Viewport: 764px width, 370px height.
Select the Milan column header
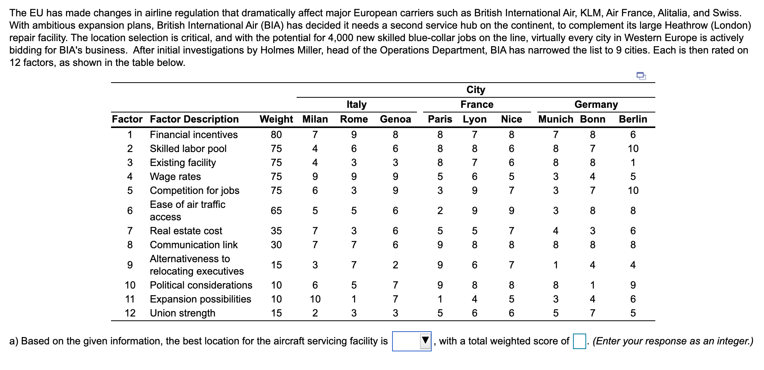315,119
